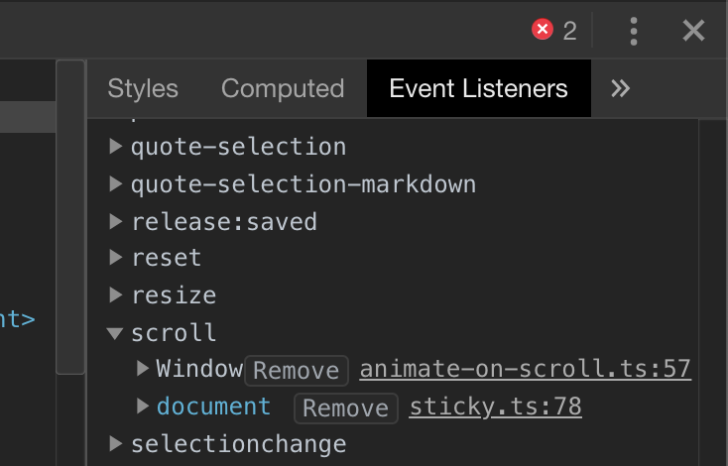Show more tabs via double chevron
728x466 pixels.
620,88
